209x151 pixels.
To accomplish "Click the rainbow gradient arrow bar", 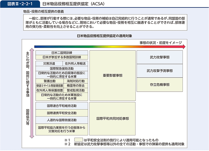I will click(110, 47).
